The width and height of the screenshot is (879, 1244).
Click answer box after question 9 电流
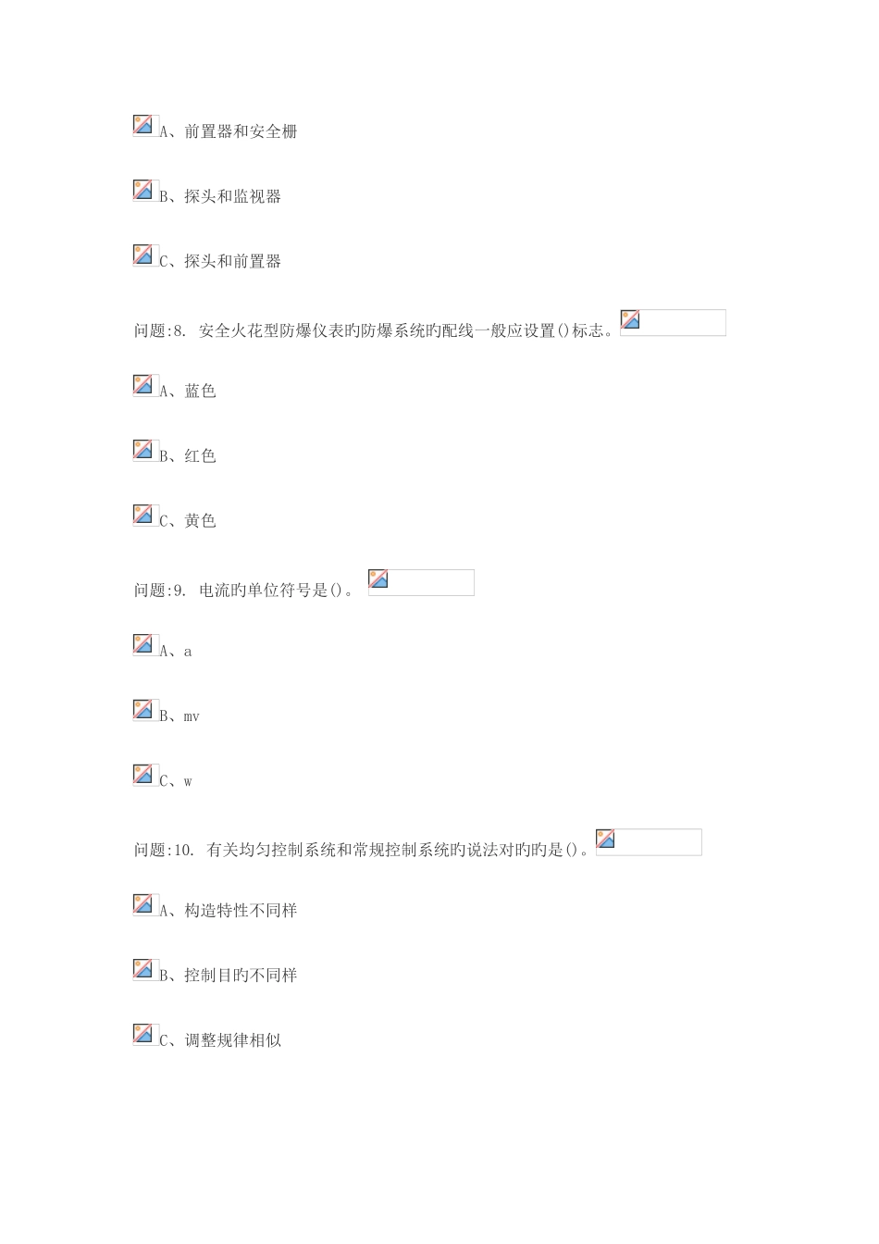[421, 582]
